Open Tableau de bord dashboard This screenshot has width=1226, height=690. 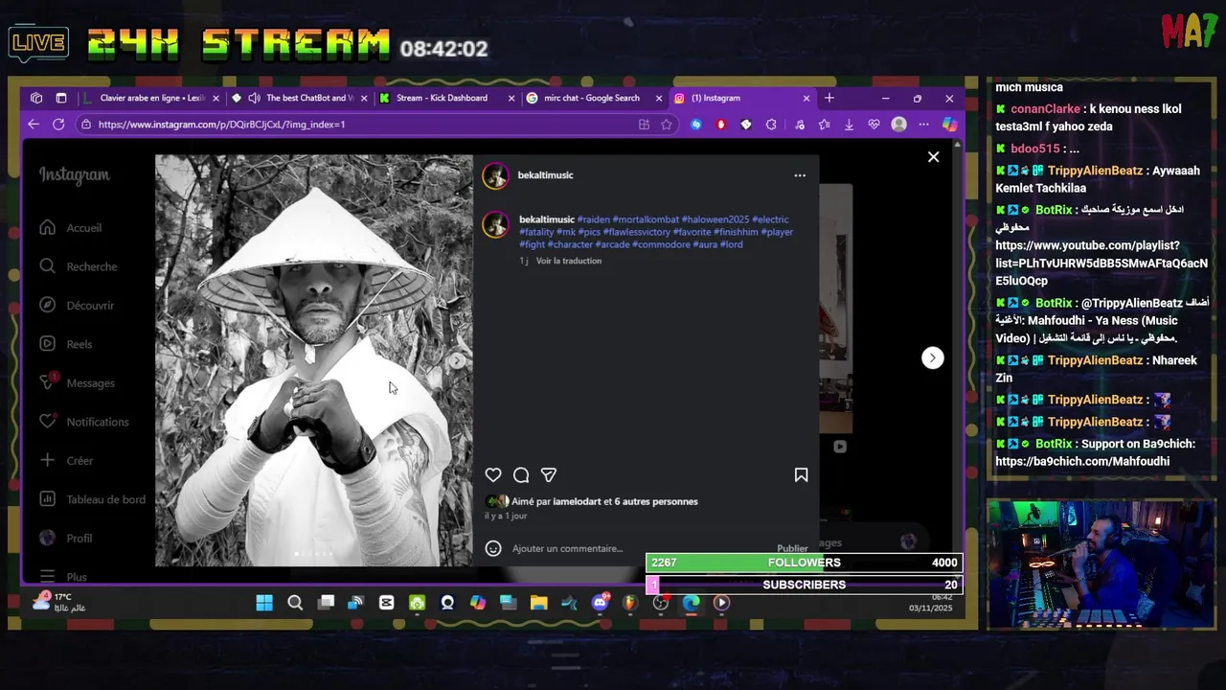93,499
